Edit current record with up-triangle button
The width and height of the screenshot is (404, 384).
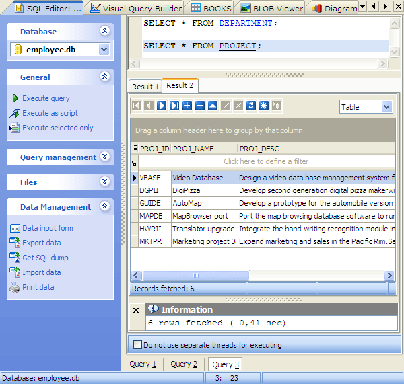[x=213, y=106]
